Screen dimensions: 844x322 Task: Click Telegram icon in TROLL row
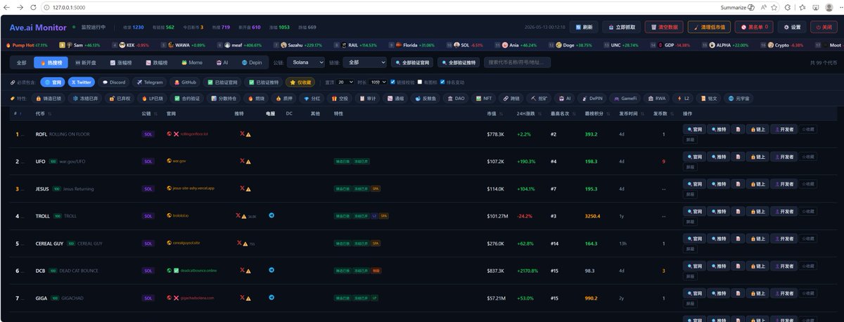271,216
